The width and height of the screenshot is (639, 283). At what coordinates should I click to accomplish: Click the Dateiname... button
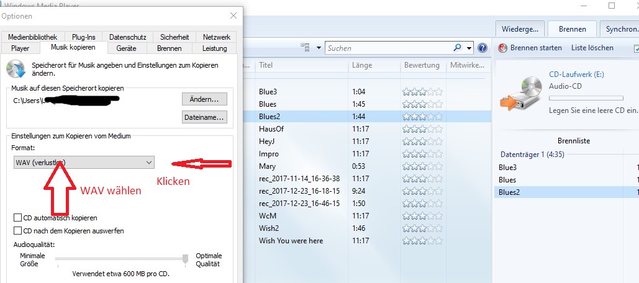pos(204,117)
